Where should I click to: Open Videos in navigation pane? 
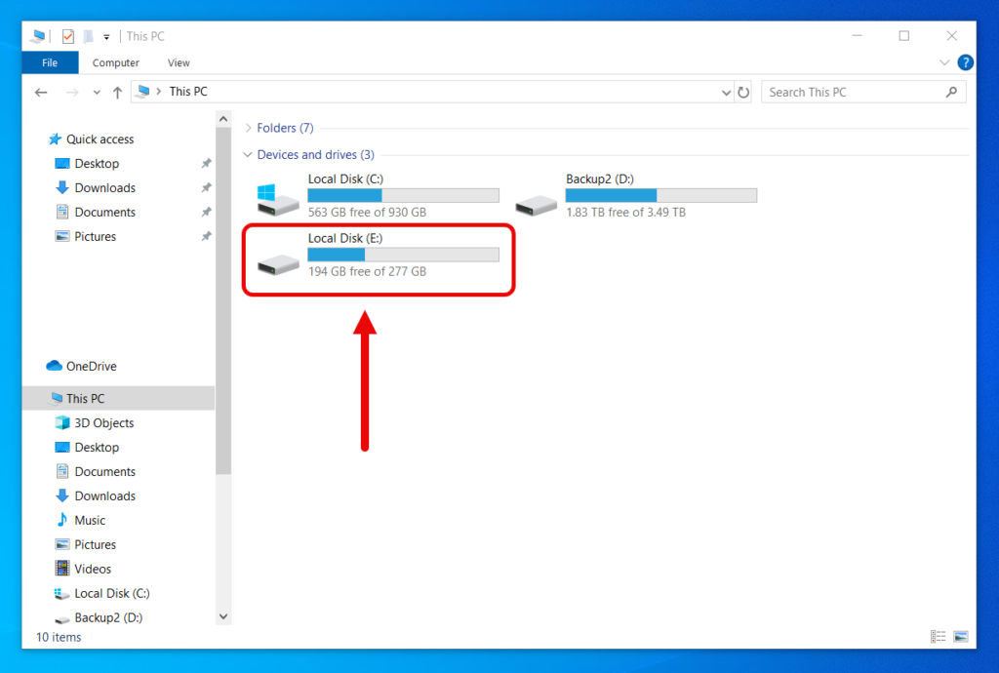(93, 569)
